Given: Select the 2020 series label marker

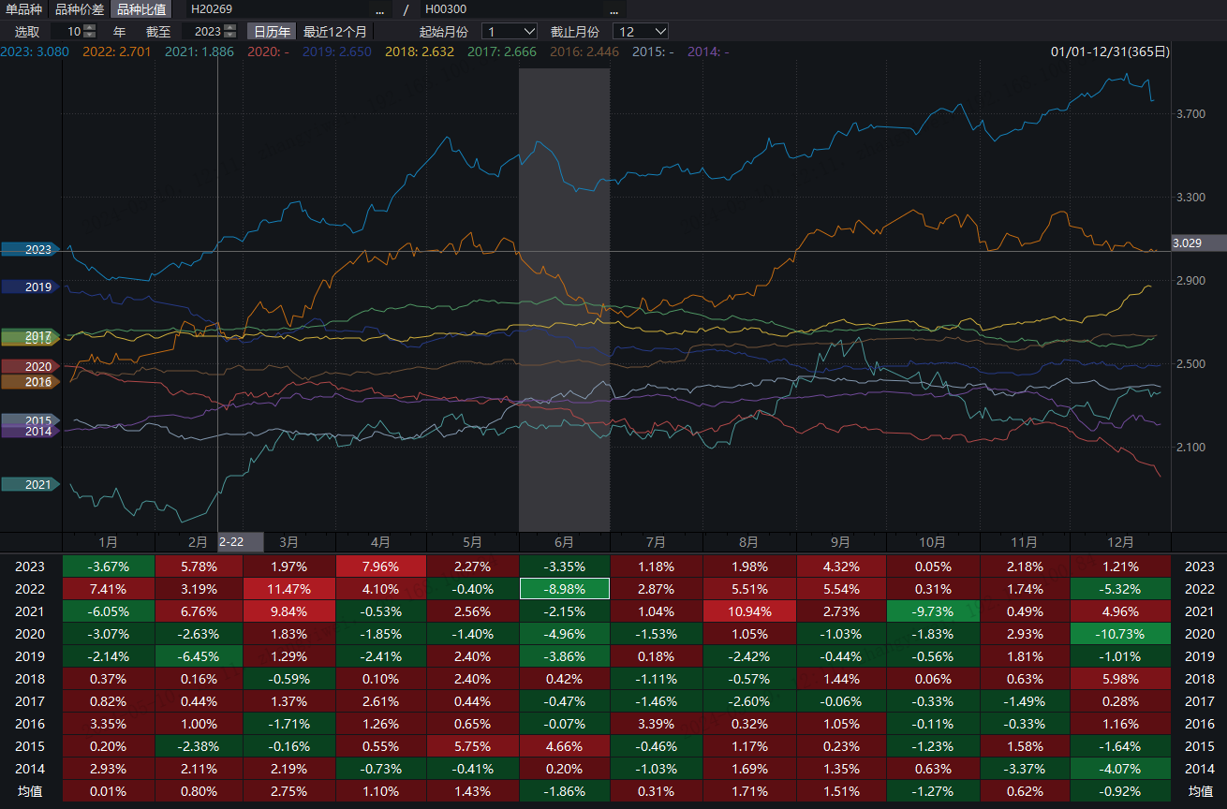Looking at the screenshot, I should coord(31,367).
